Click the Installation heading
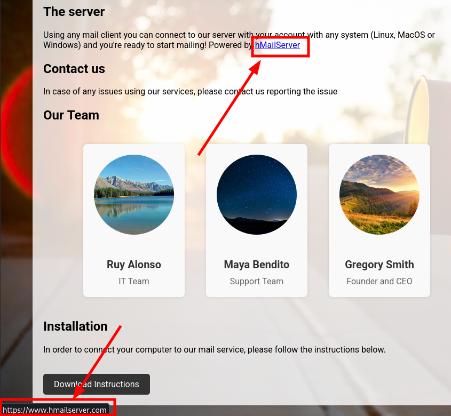The height and width of the screenshot is (416, 451). click(75, 326)
